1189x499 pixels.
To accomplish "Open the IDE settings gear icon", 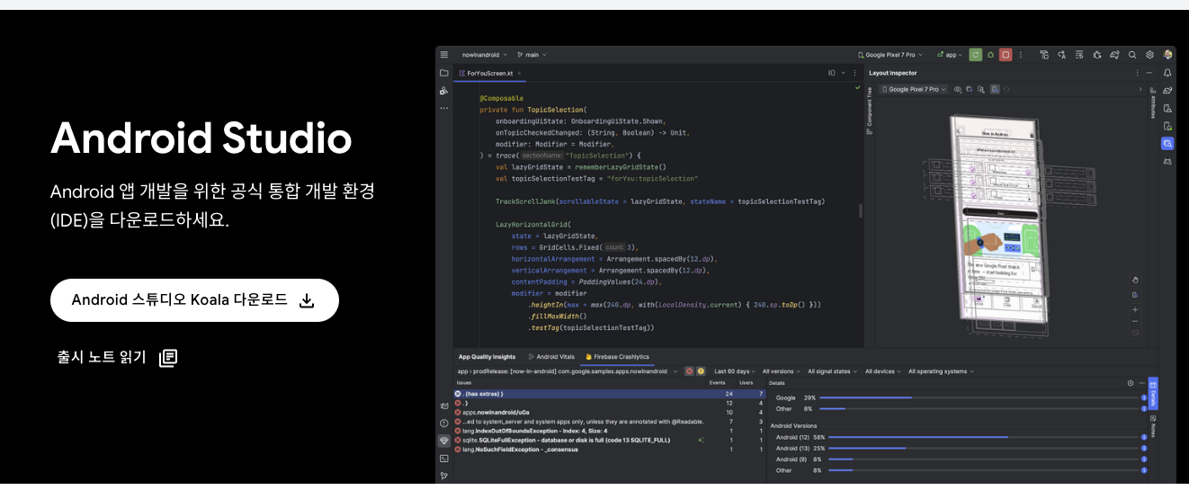I will point(1149,55).
